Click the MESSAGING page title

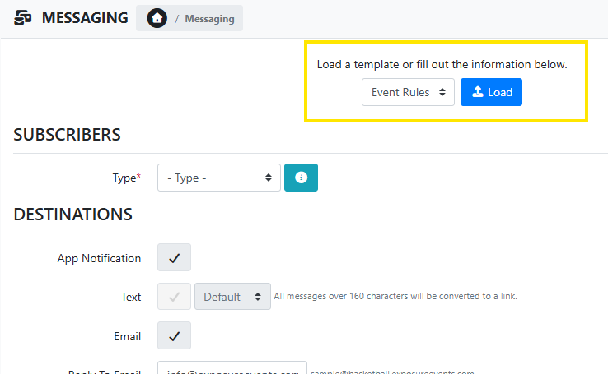point(85,18)
